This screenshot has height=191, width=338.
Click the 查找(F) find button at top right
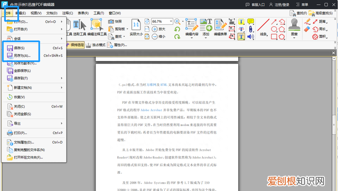click(x=298, y=13)
